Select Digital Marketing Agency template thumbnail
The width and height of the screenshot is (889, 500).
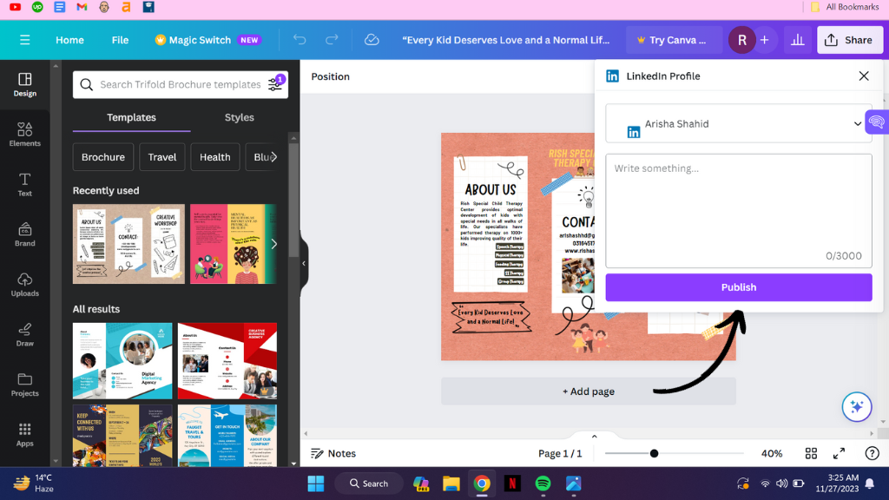coord(122,360)
